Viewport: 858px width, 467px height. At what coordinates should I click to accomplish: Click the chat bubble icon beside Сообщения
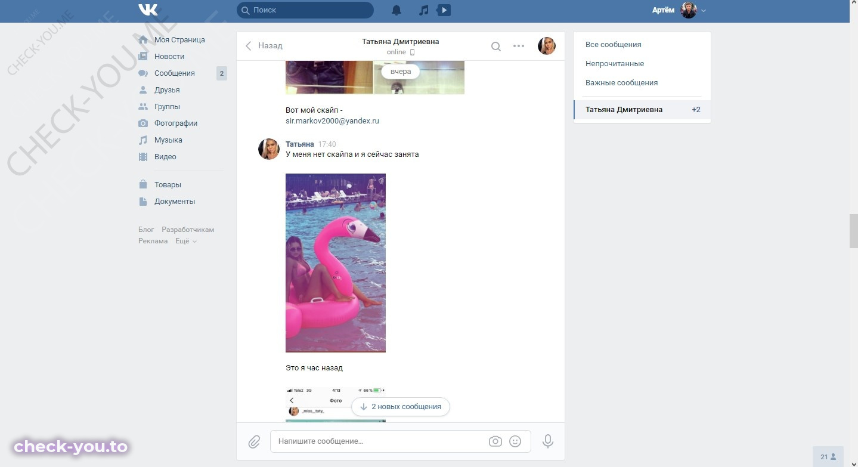143,73
